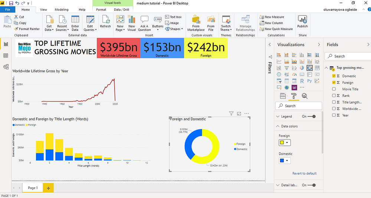Switch to Data view in sidebar
Screen dimensions: 371x198
[6, 56]
